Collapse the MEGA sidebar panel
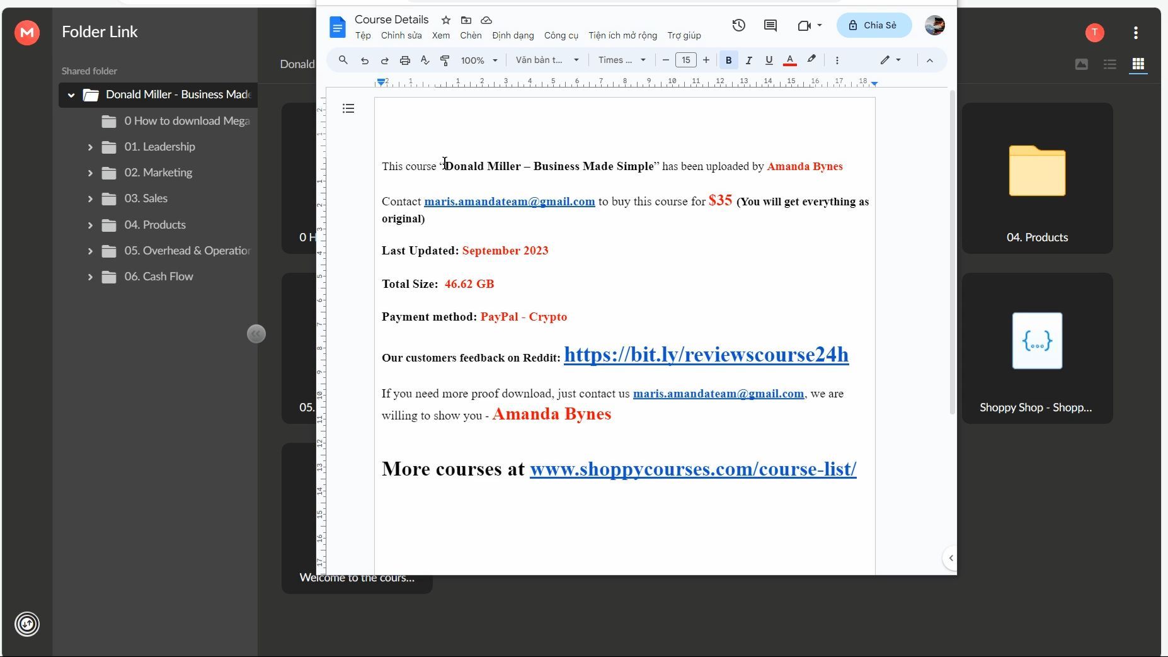Image resolution: width=1168 pixels, height=657 pixels. 256,334
